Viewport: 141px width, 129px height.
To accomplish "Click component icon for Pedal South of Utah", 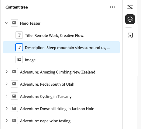I will (14, 84).
